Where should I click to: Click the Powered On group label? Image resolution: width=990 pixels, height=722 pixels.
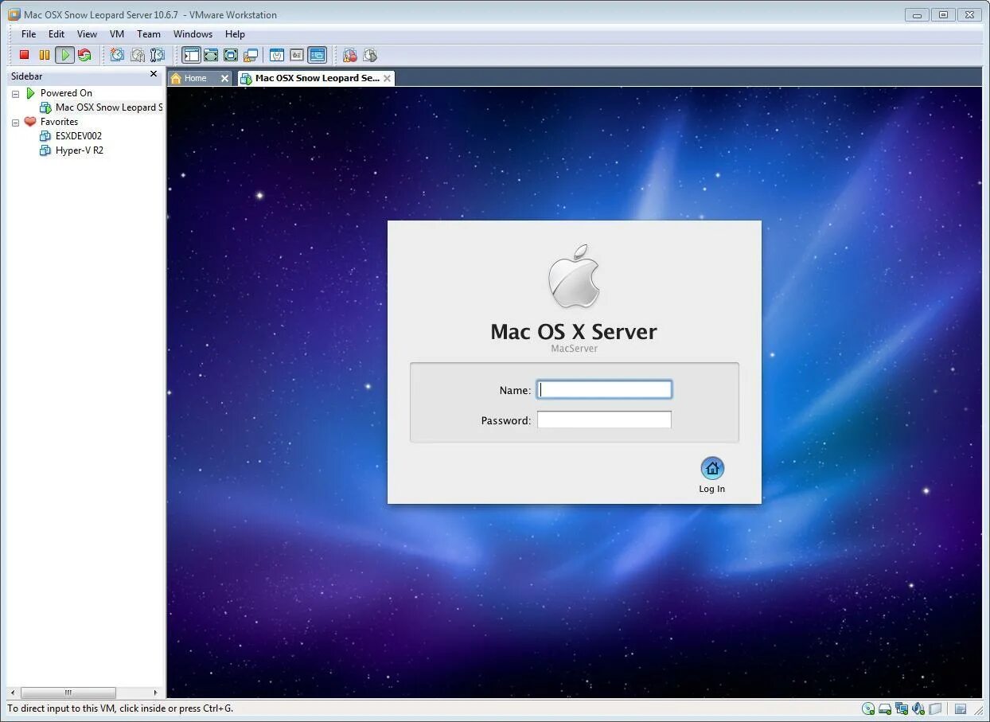(66, 93)
